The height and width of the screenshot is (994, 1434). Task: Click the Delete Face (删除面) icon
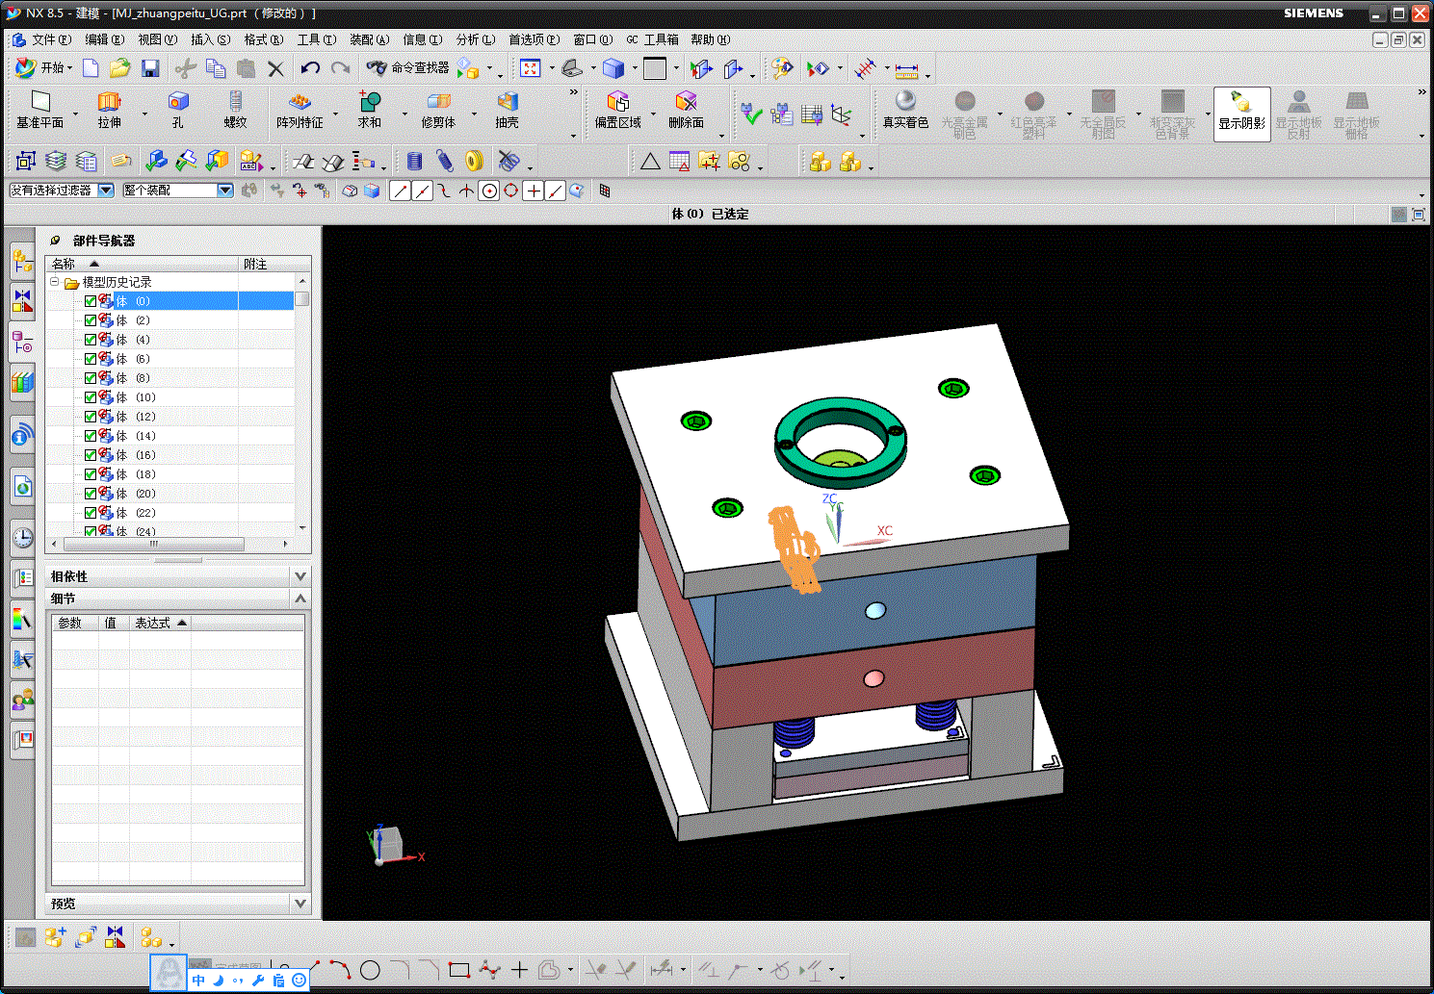pyautogui.click(x=686, y=102)
